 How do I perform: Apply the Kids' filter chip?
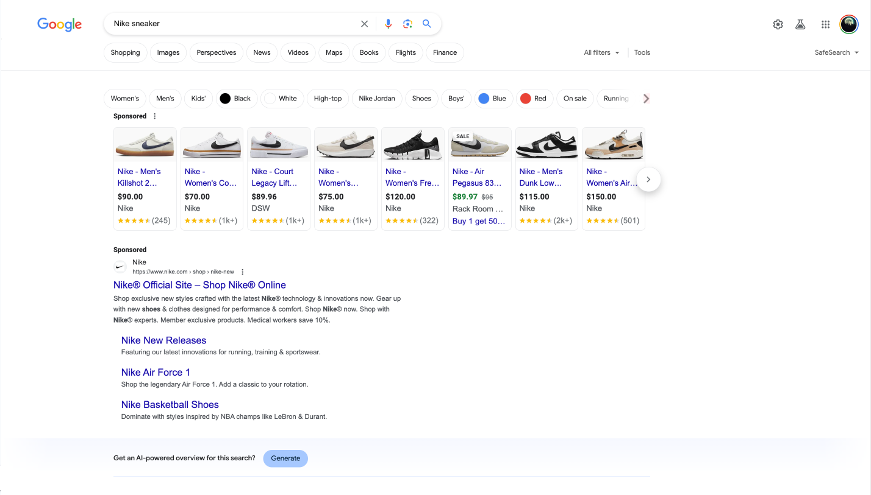coord(199,99)
